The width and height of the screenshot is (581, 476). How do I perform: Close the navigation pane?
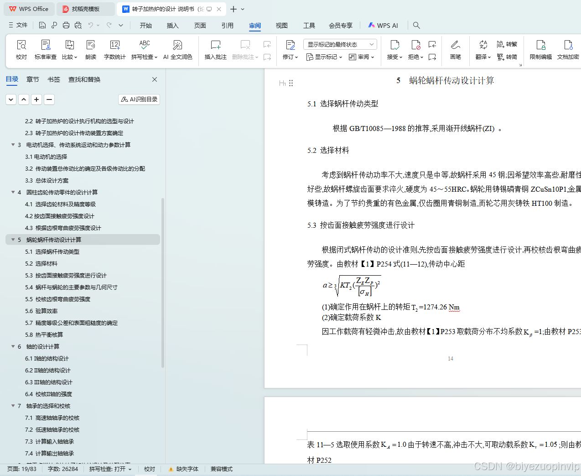click(155, 79)
